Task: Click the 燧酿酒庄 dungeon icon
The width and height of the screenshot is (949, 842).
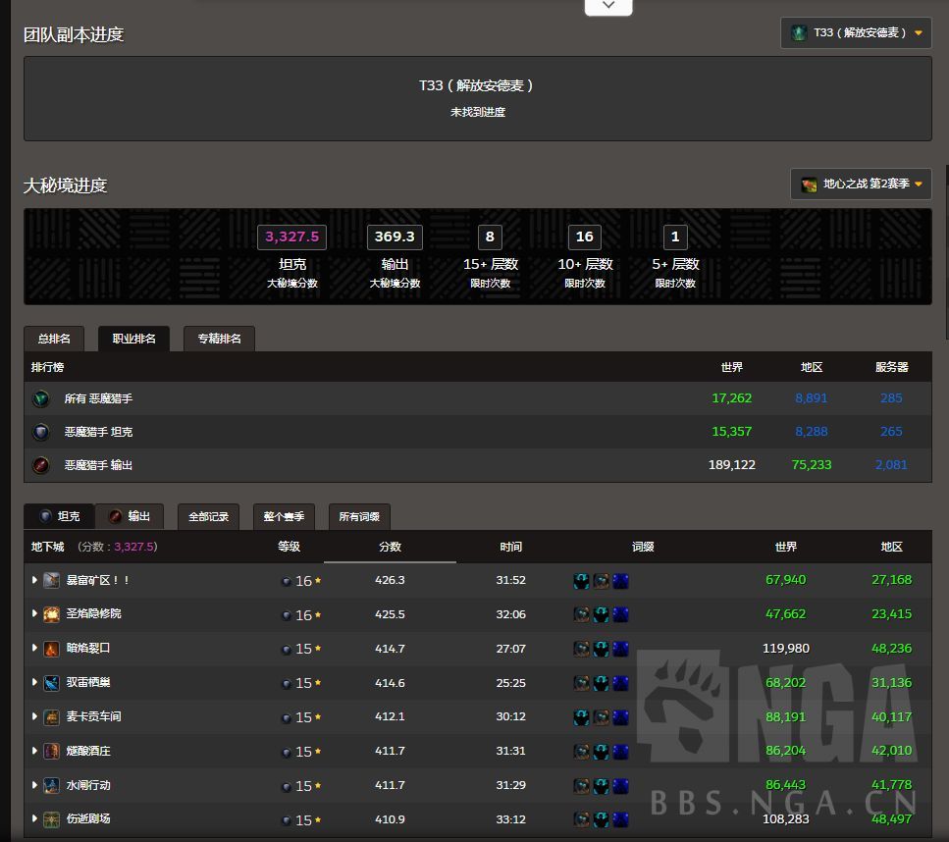Action: [x=52, y=752]
